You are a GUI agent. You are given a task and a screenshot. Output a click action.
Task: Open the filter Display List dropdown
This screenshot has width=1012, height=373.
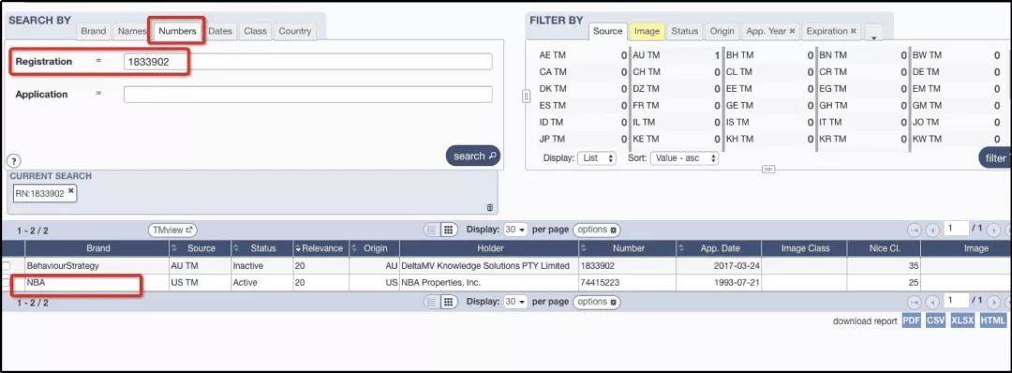(597, 158)
